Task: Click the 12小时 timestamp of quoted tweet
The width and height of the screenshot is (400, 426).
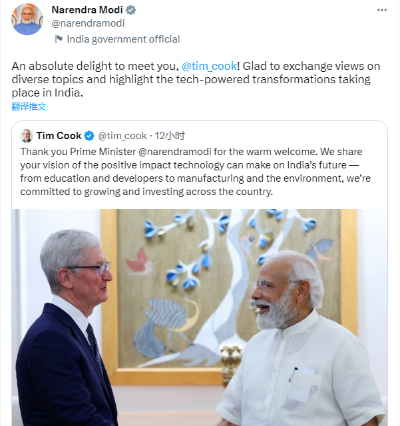Action: 170,136
